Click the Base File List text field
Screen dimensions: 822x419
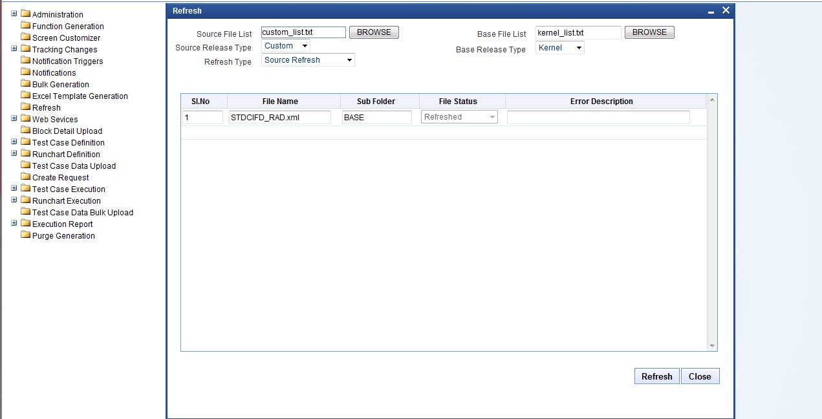(578, 32)
